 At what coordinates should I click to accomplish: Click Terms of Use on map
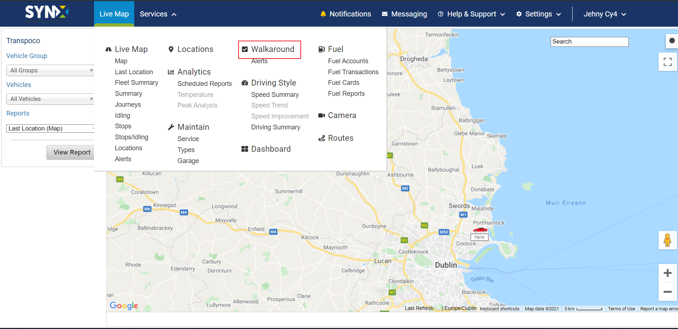621,309
